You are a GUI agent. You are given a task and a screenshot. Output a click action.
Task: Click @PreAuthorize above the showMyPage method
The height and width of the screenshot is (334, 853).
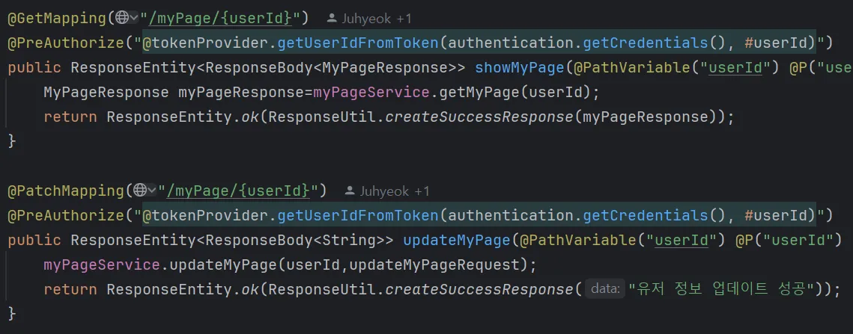click(66, 43)
